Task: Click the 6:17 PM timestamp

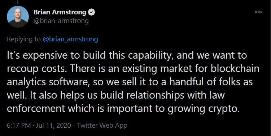Action: coord(19,125)
